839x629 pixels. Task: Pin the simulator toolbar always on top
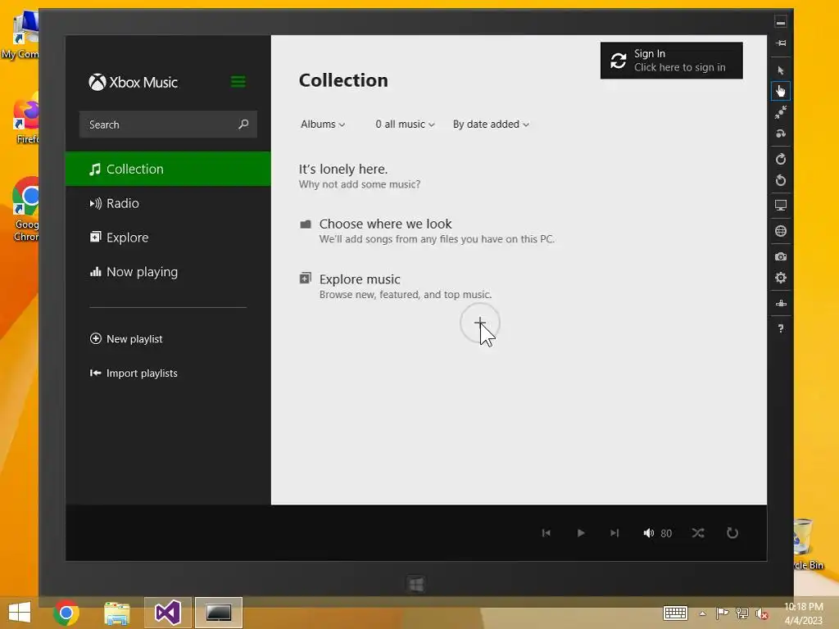(x=781, y=43)
